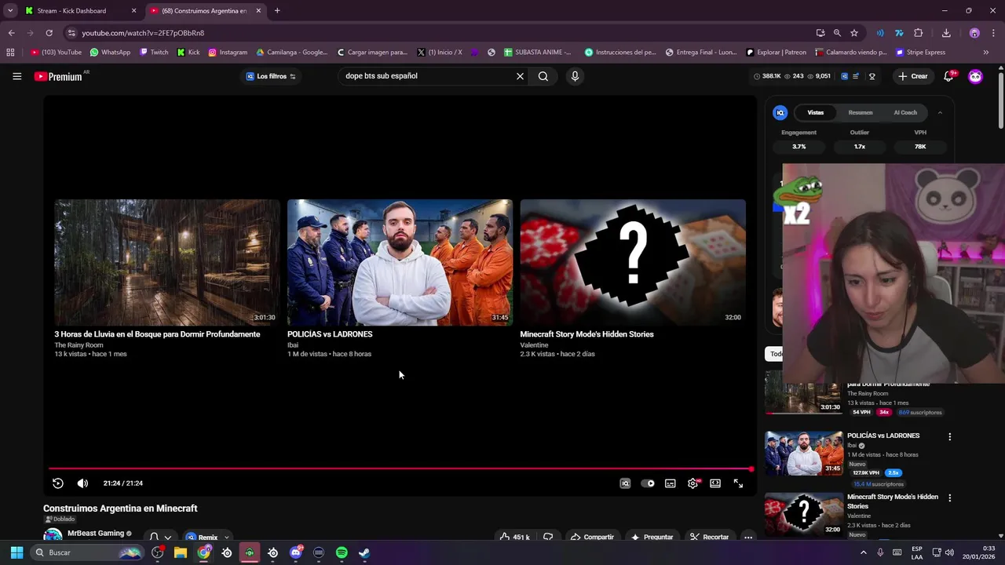Start voice search with microphone

tap(575, 76)
